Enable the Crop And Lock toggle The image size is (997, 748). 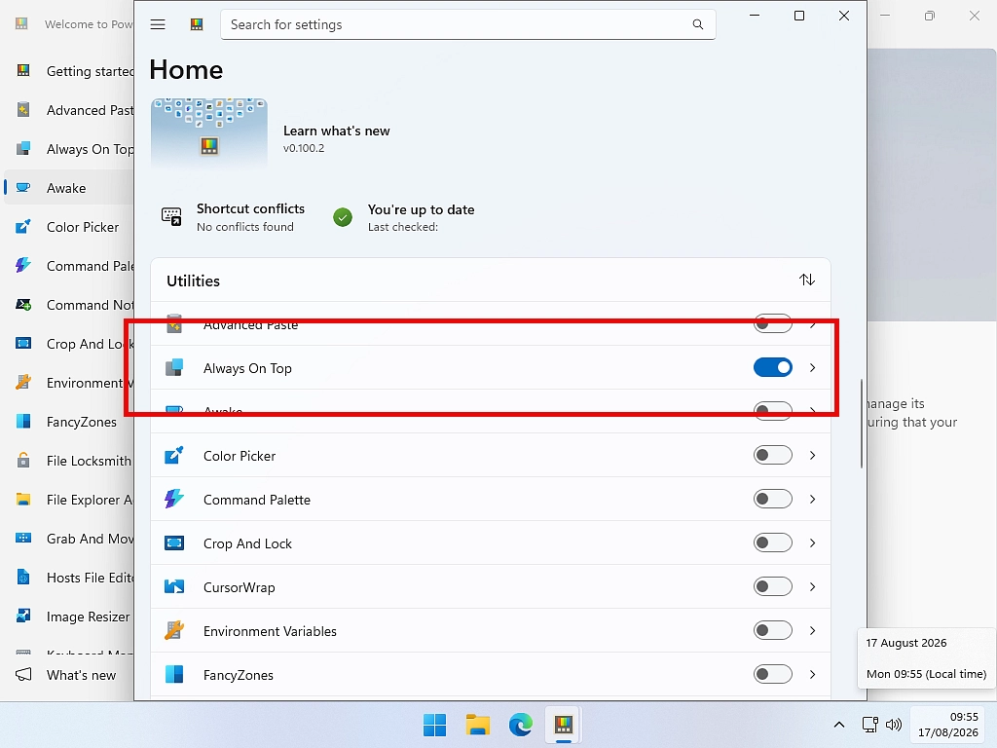772,543
